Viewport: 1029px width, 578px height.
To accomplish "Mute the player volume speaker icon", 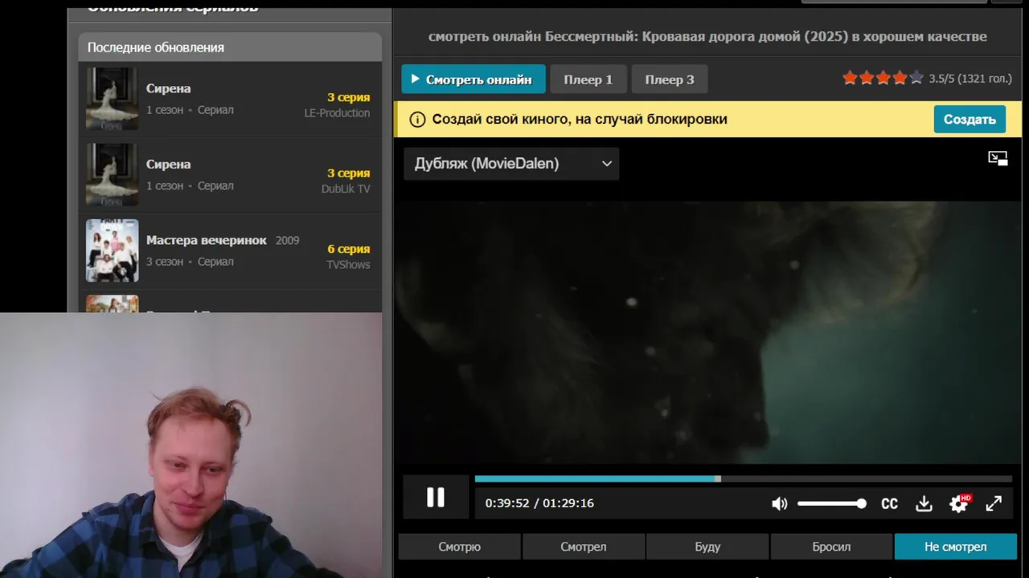I will pyautogui.click(x=779, y=503).
